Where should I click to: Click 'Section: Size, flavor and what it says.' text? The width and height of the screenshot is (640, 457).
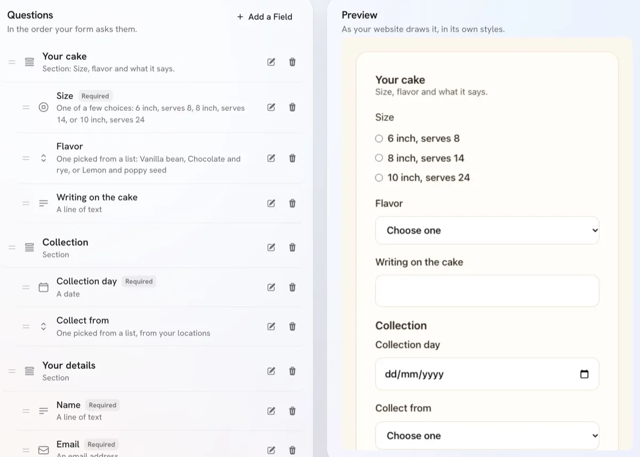point(108,69)
